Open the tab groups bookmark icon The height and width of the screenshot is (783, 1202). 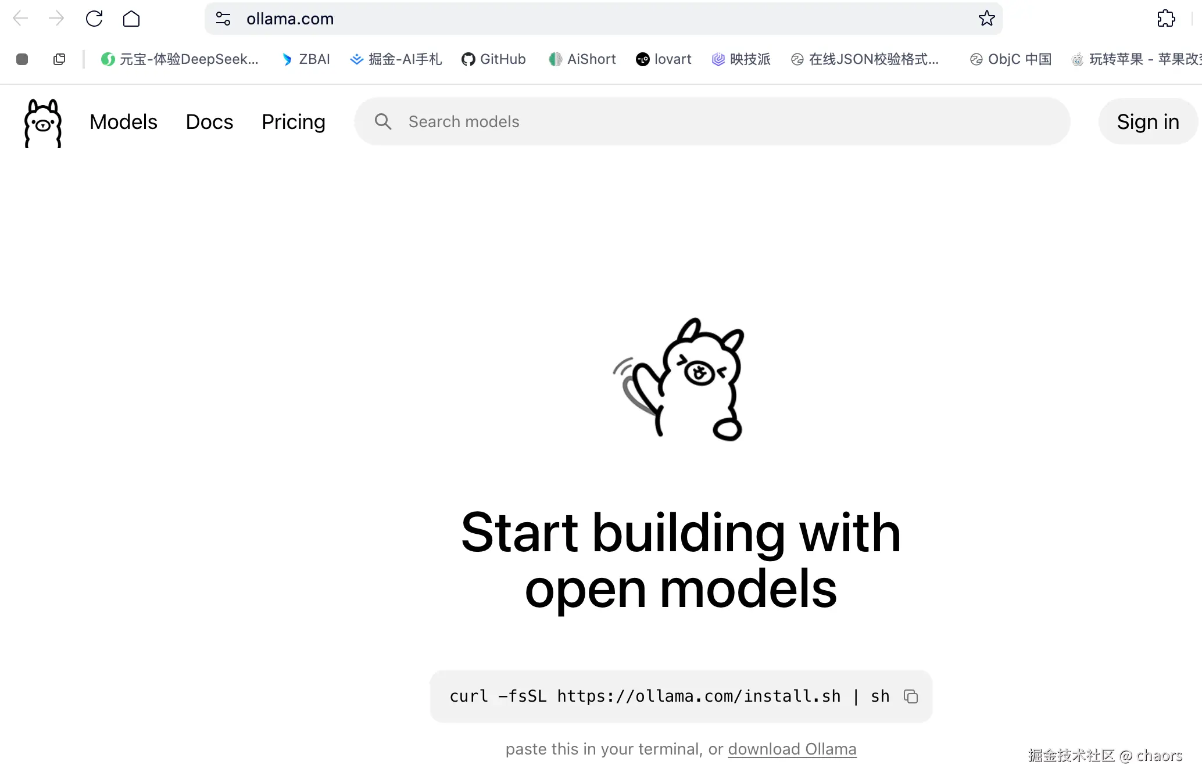59,59
